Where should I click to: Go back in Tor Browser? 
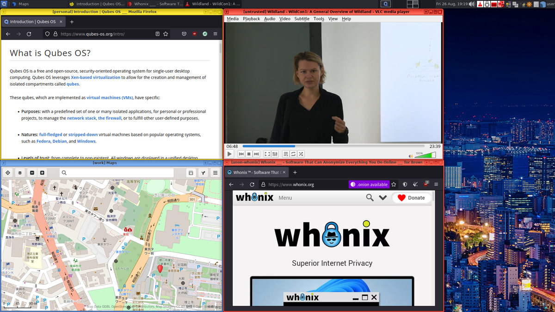point(231,184)
